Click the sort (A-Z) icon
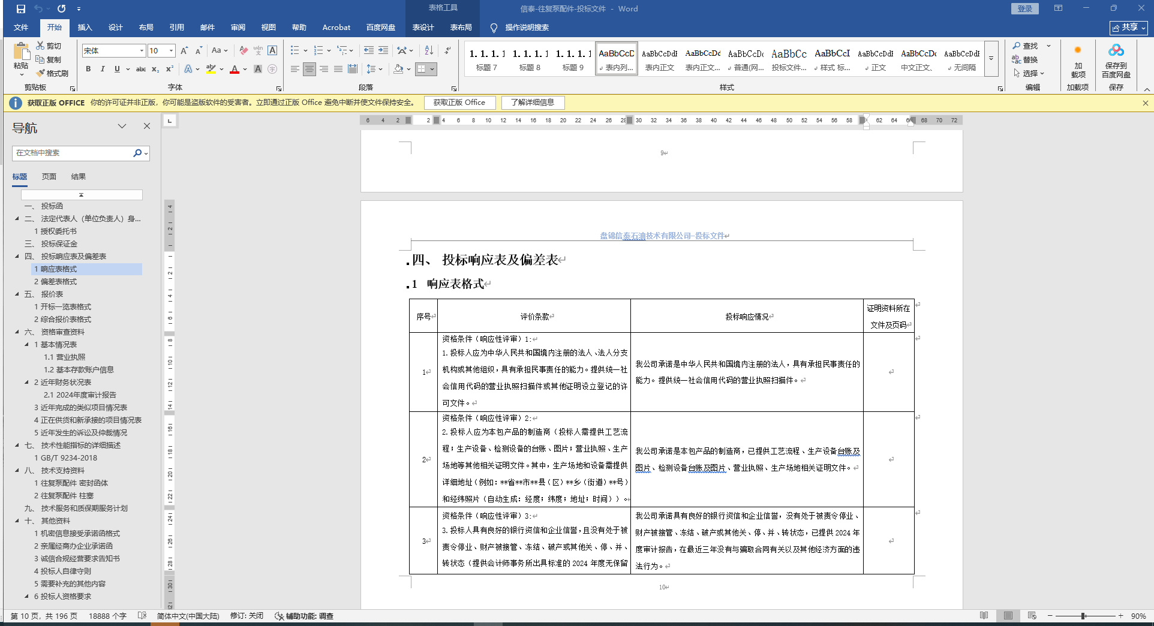Screen dimensions: 1154x626 [x=429, y=50]
